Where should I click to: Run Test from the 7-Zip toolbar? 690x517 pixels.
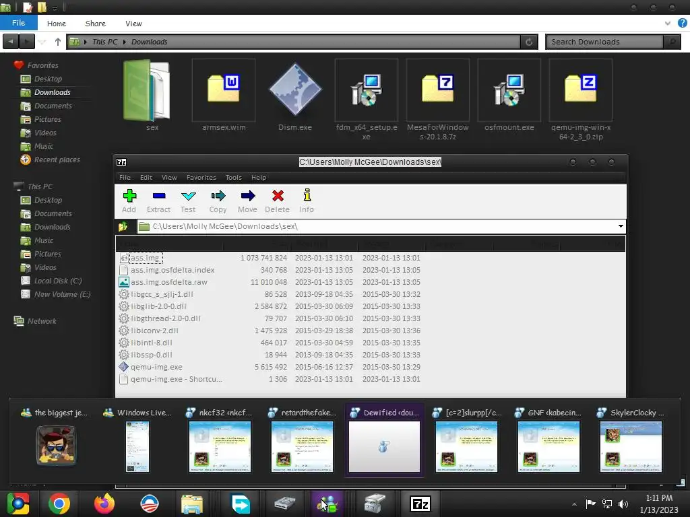tap(189, 201)
